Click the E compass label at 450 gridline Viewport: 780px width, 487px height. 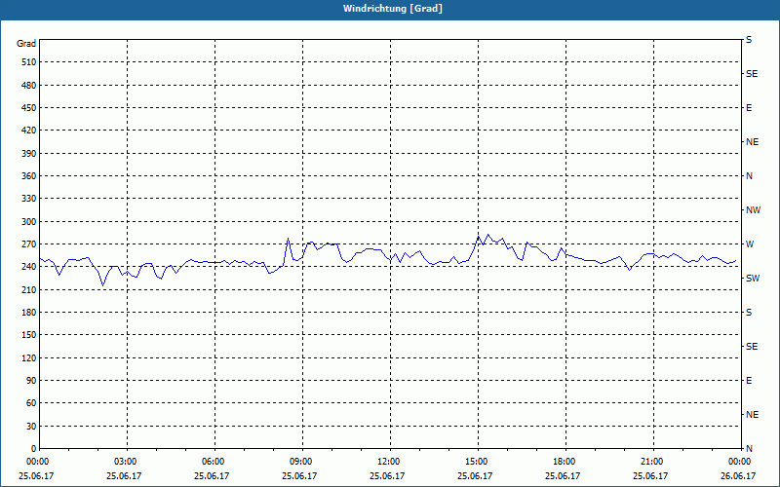(x=749, y=108)
